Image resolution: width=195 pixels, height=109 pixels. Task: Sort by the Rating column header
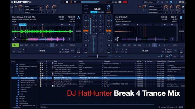tap(150, 61)
